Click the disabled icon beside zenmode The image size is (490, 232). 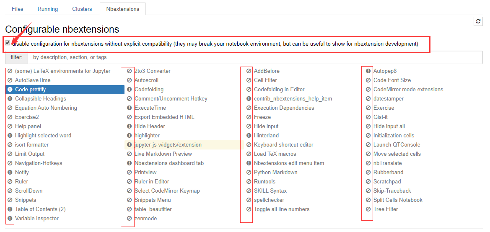coord(129,219)
